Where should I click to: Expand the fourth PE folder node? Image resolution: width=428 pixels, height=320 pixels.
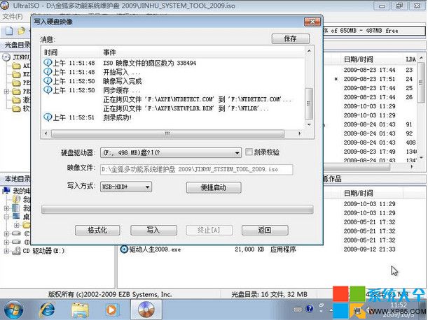click(6, 92)
